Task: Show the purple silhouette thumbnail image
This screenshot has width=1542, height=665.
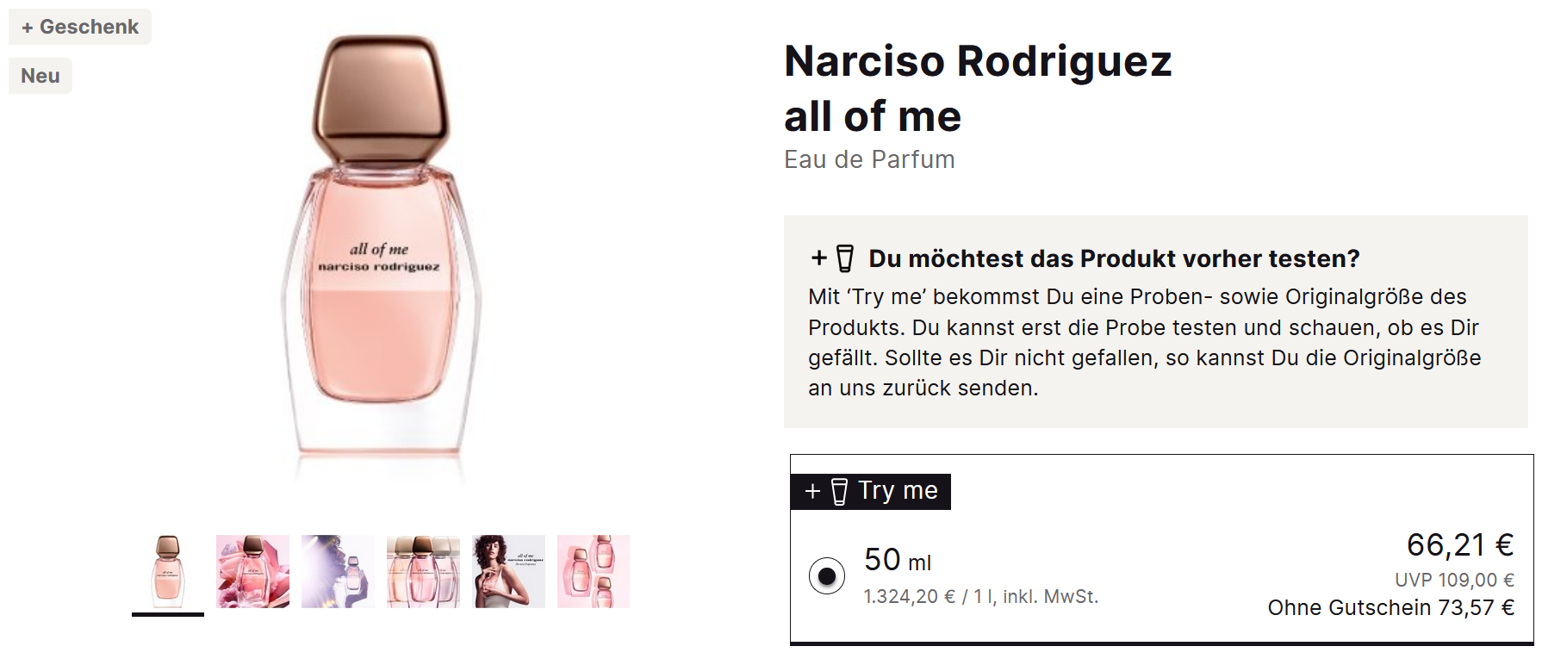Action: (338, 571)
